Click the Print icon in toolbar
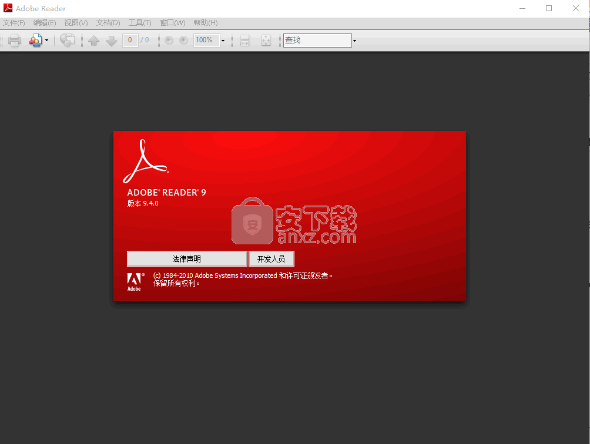Image resolution: width=590 pixels, height=444 pixels. pos(14,40)
